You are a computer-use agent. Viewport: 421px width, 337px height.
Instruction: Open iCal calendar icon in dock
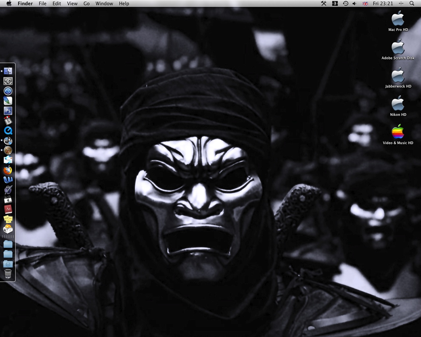(8, 200)
